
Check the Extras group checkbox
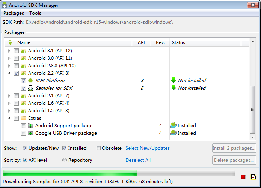point(16,118)
